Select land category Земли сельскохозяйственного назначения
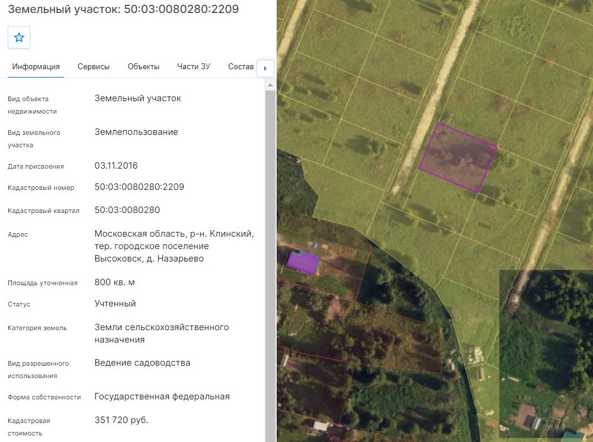Image resolution: width=593 pixels, height=442 pixels. (x=162, y=334)
